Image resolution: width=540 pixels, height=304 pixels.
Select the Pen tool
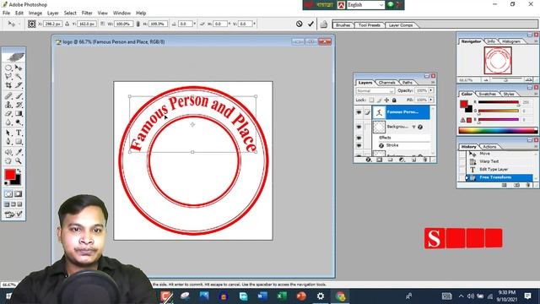pyautogui.click(x=8, y=141)
